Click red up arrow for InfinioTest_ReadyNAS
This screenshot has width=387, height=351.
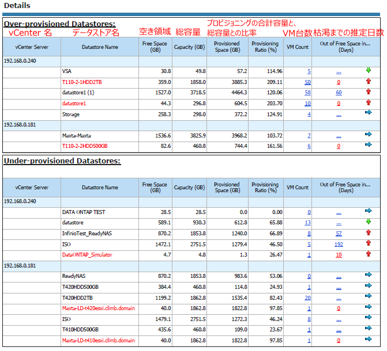click(x=368, y=232)
